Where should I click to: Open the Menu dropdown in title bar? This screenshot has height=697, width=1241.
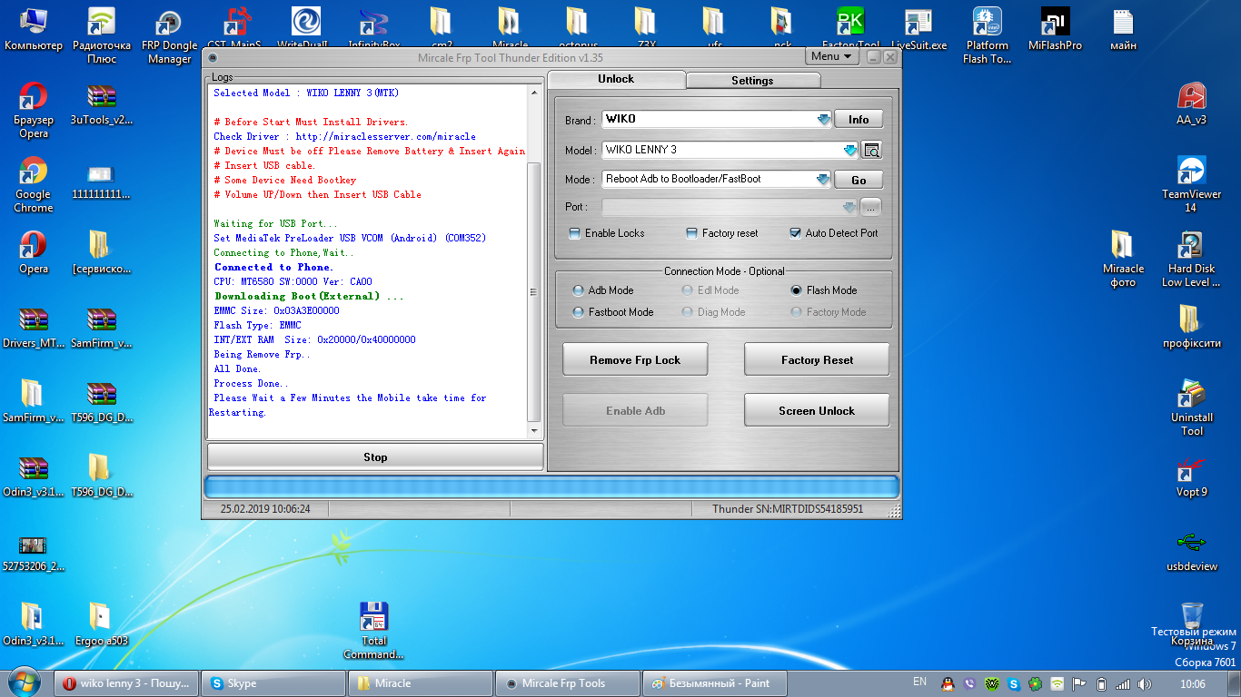[x=831, y=56]
